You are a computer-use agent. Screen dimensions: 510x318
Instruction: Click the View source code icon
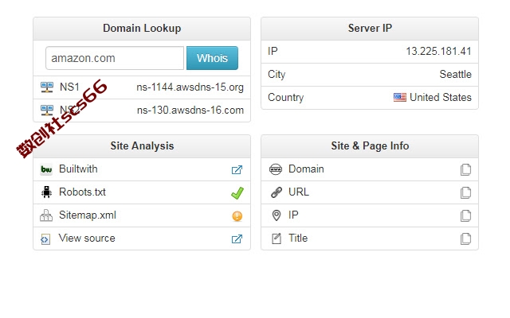[45, 239]
